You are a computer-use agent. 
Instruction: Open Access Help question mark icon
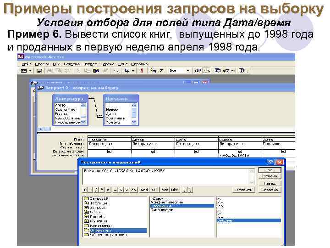pos(242,71)
